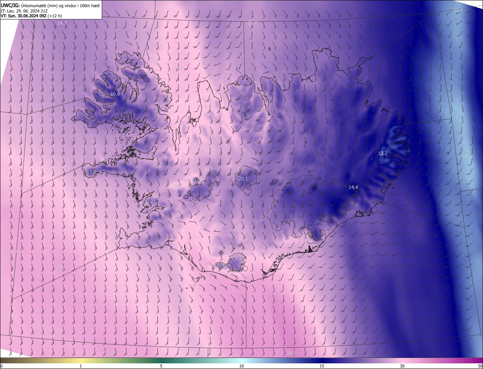The image size is (483, 369).
Task: Select the 20.1 value on the glacier
Action: click(x=243, y=179)
